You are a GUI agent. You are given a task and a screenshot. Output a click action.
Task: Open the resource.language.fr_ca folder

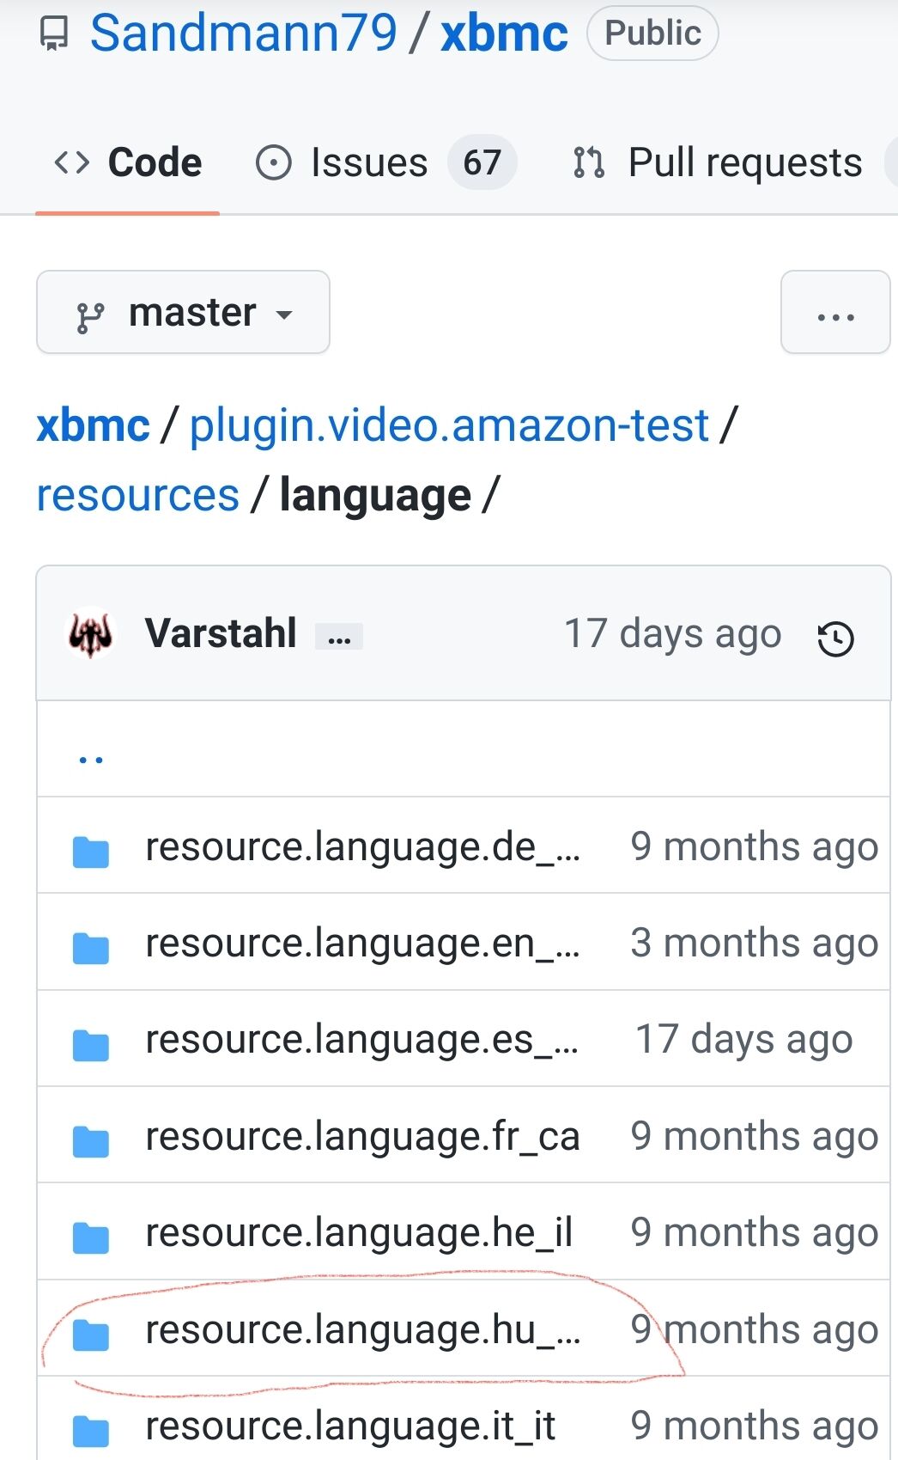tap(362, 1136)
